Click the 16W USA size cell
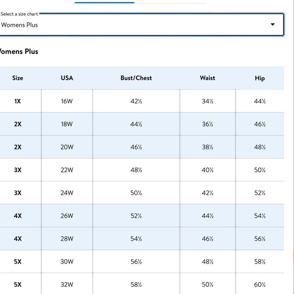This screenshot has height=294, width=294. [x=67, y=101]
